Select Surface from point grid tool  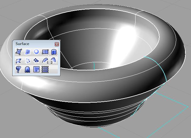coord(45,69)
